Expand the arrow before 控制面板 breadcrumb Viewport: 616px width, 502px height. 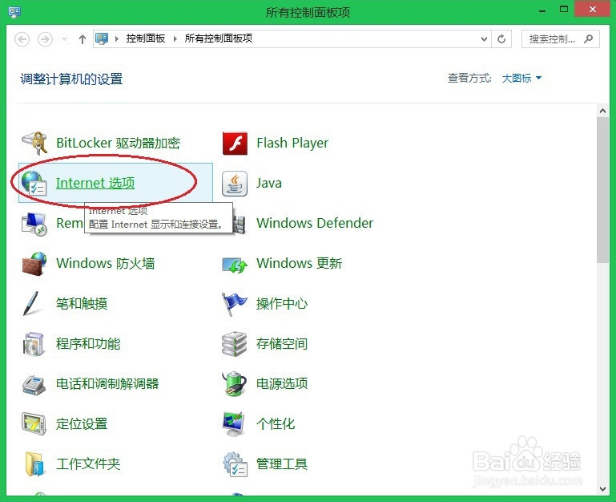[x=117, y=38]
